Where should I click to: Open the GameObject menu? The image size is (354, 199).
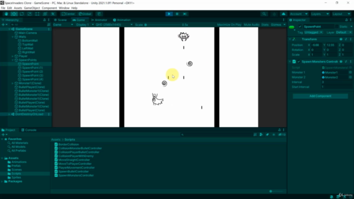coord(32,8)
